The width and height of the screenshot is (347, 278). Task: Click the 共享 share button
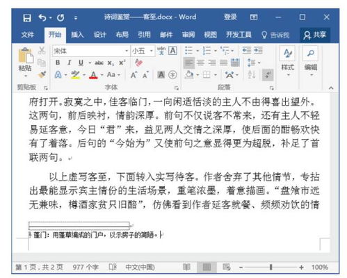(315, 35)
